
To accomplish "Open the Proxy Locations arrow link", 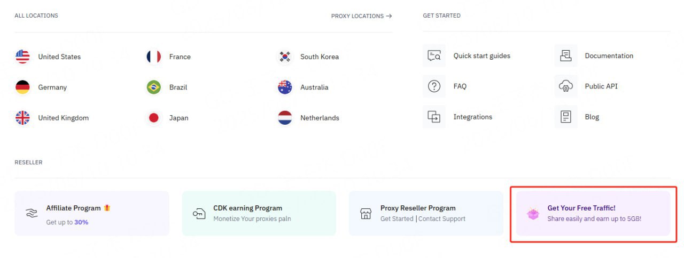I will click(361, 16).
